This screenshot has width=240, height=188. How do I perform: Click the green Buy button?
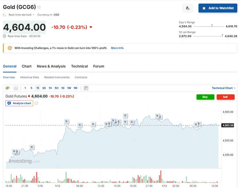pyautogui.click(x=205, y=97)
